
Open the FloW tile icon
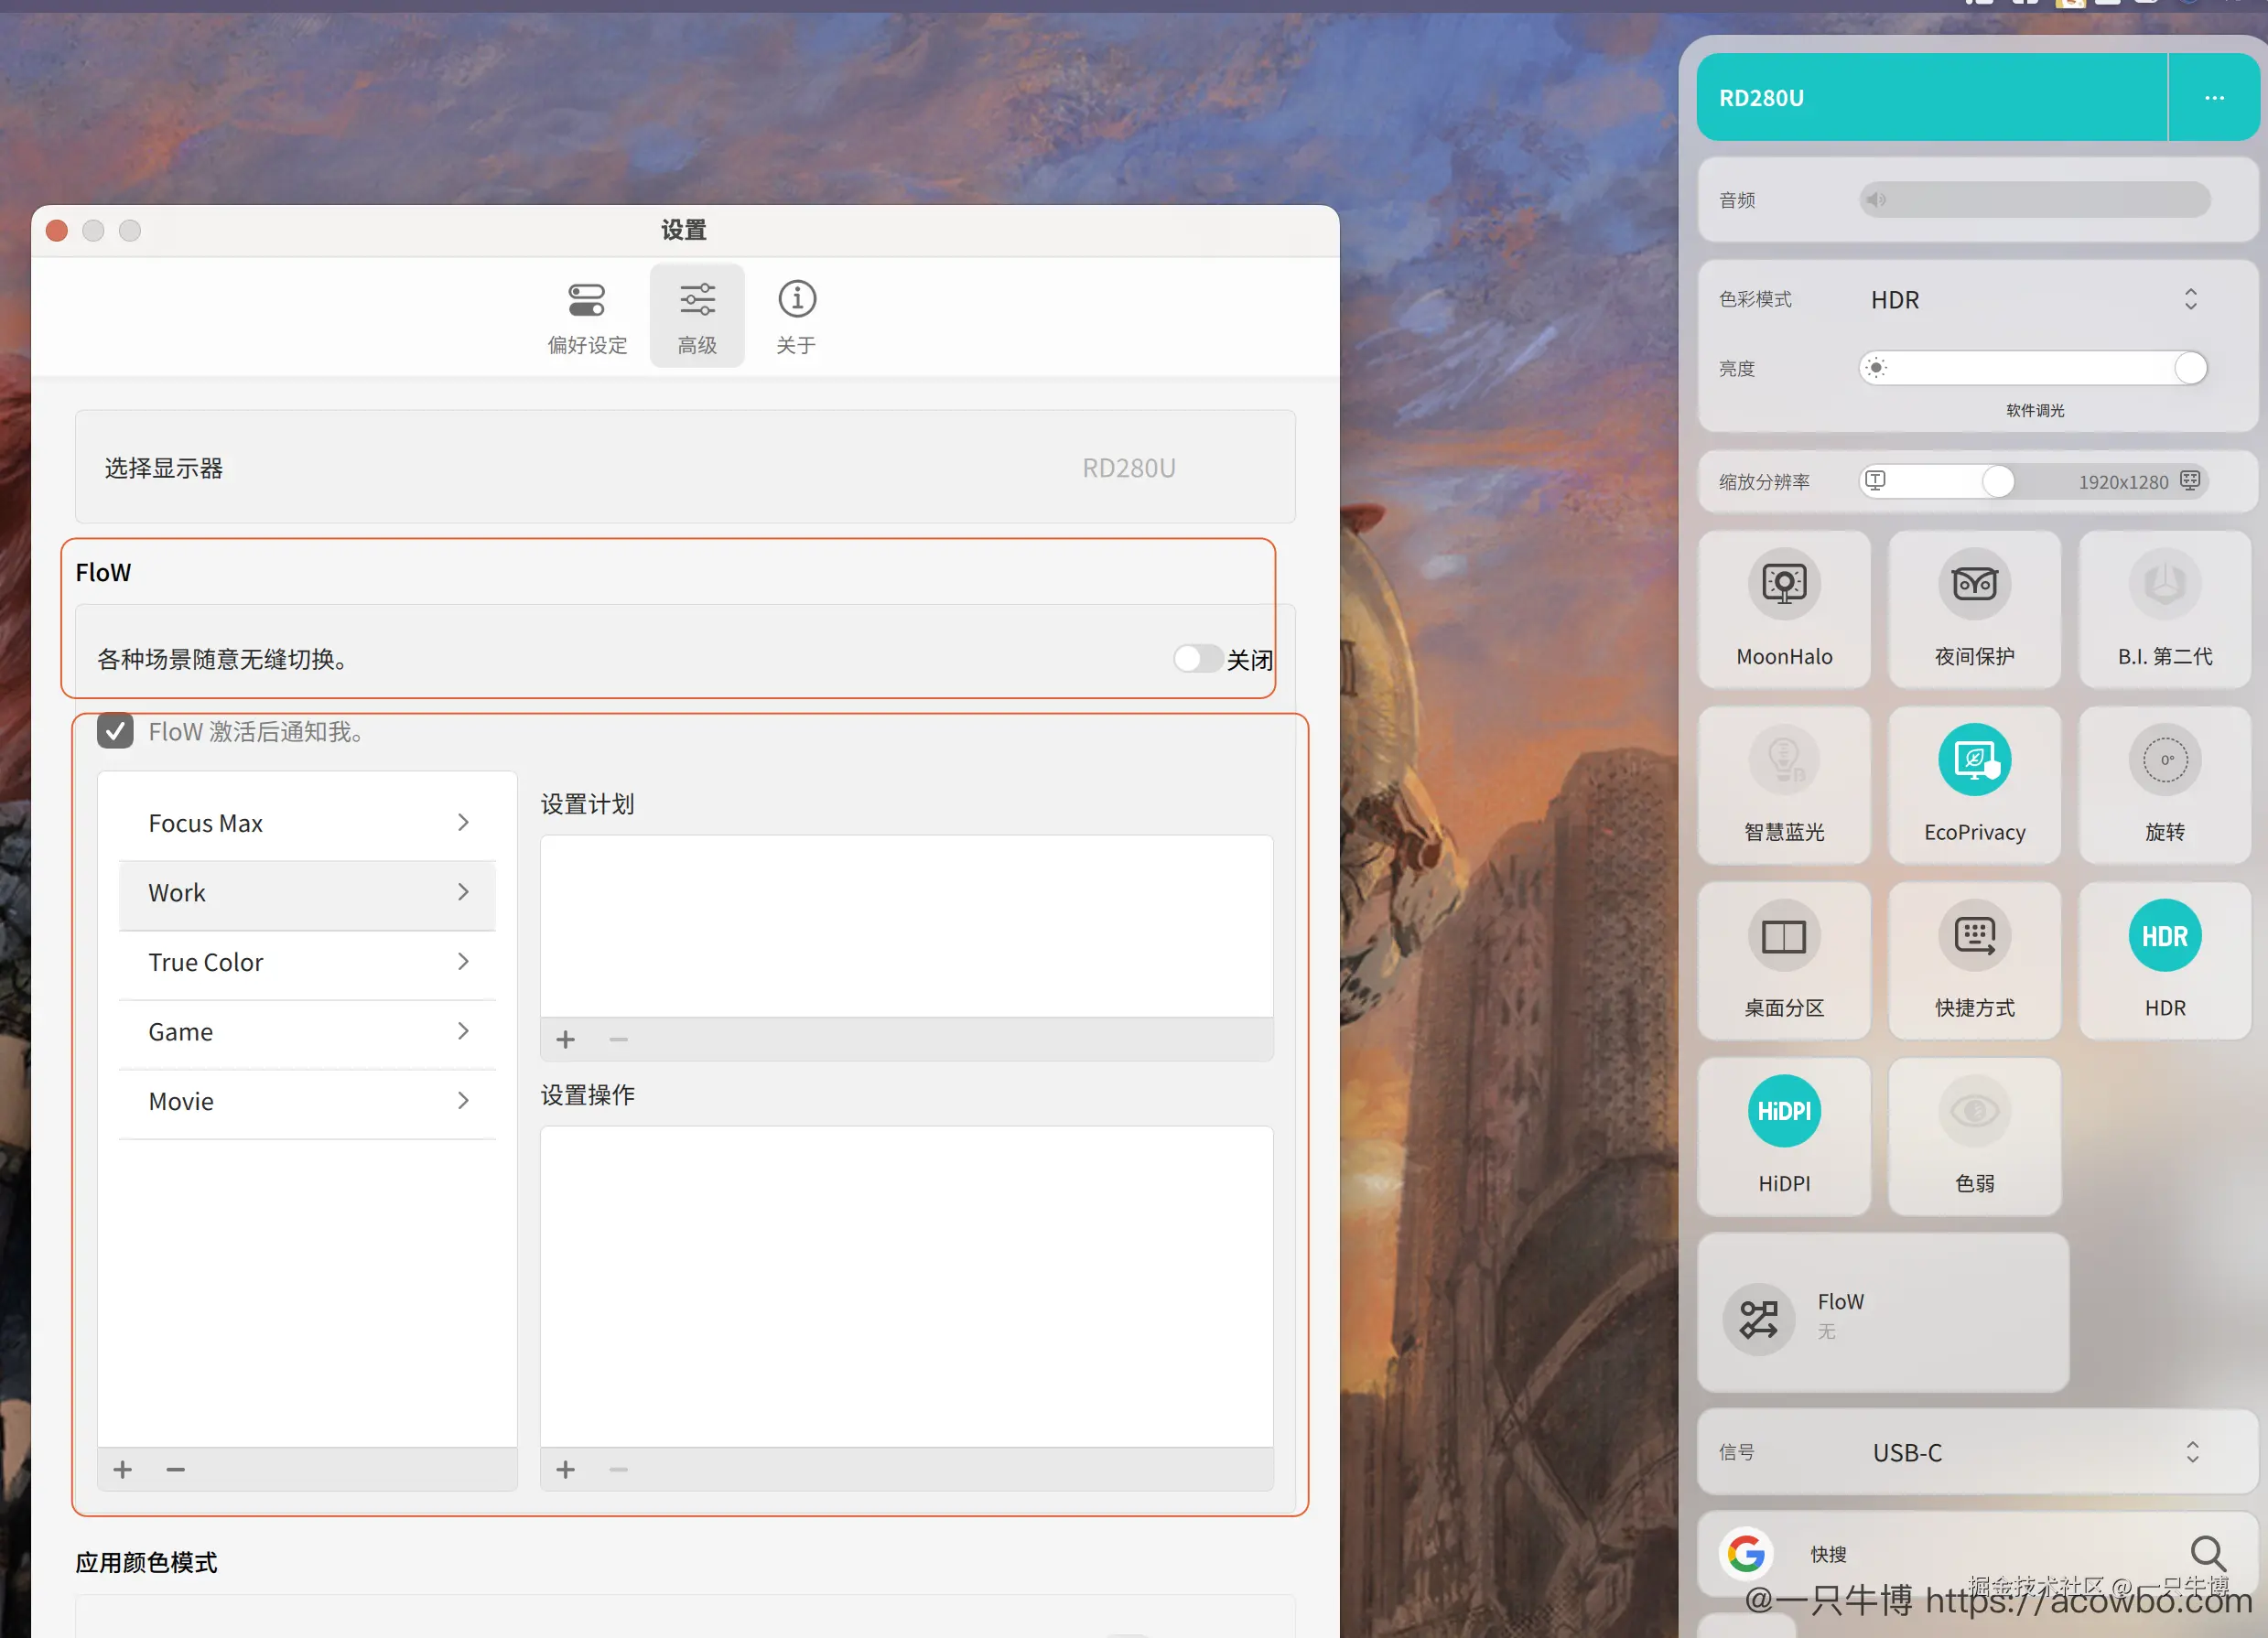click(1758, 1319)
